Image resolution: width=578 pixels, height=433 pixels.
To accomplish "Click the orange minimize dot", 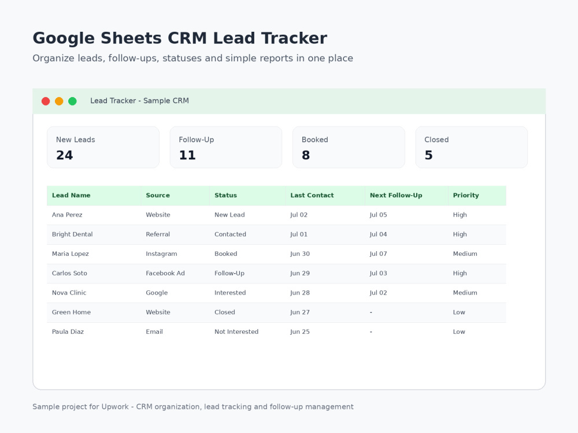I will [x=59, y=101].
